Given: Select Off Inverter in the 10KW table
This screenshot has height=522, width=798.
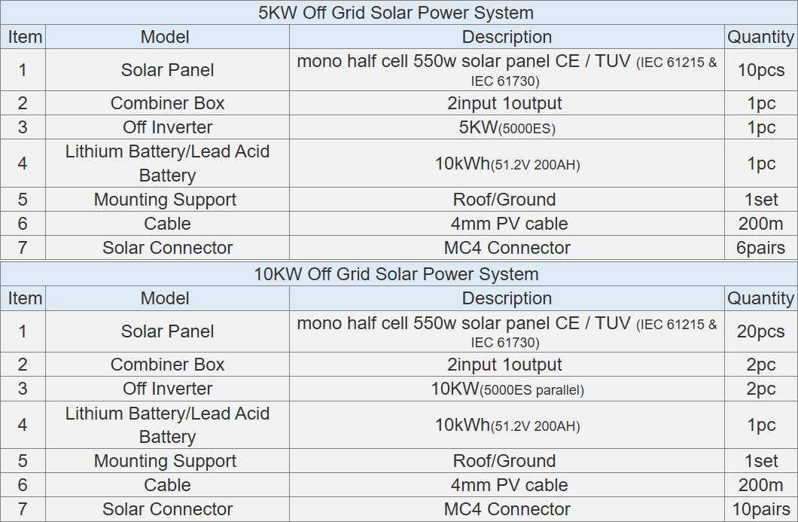Looking at the screenshot, I should pos(167,389).
